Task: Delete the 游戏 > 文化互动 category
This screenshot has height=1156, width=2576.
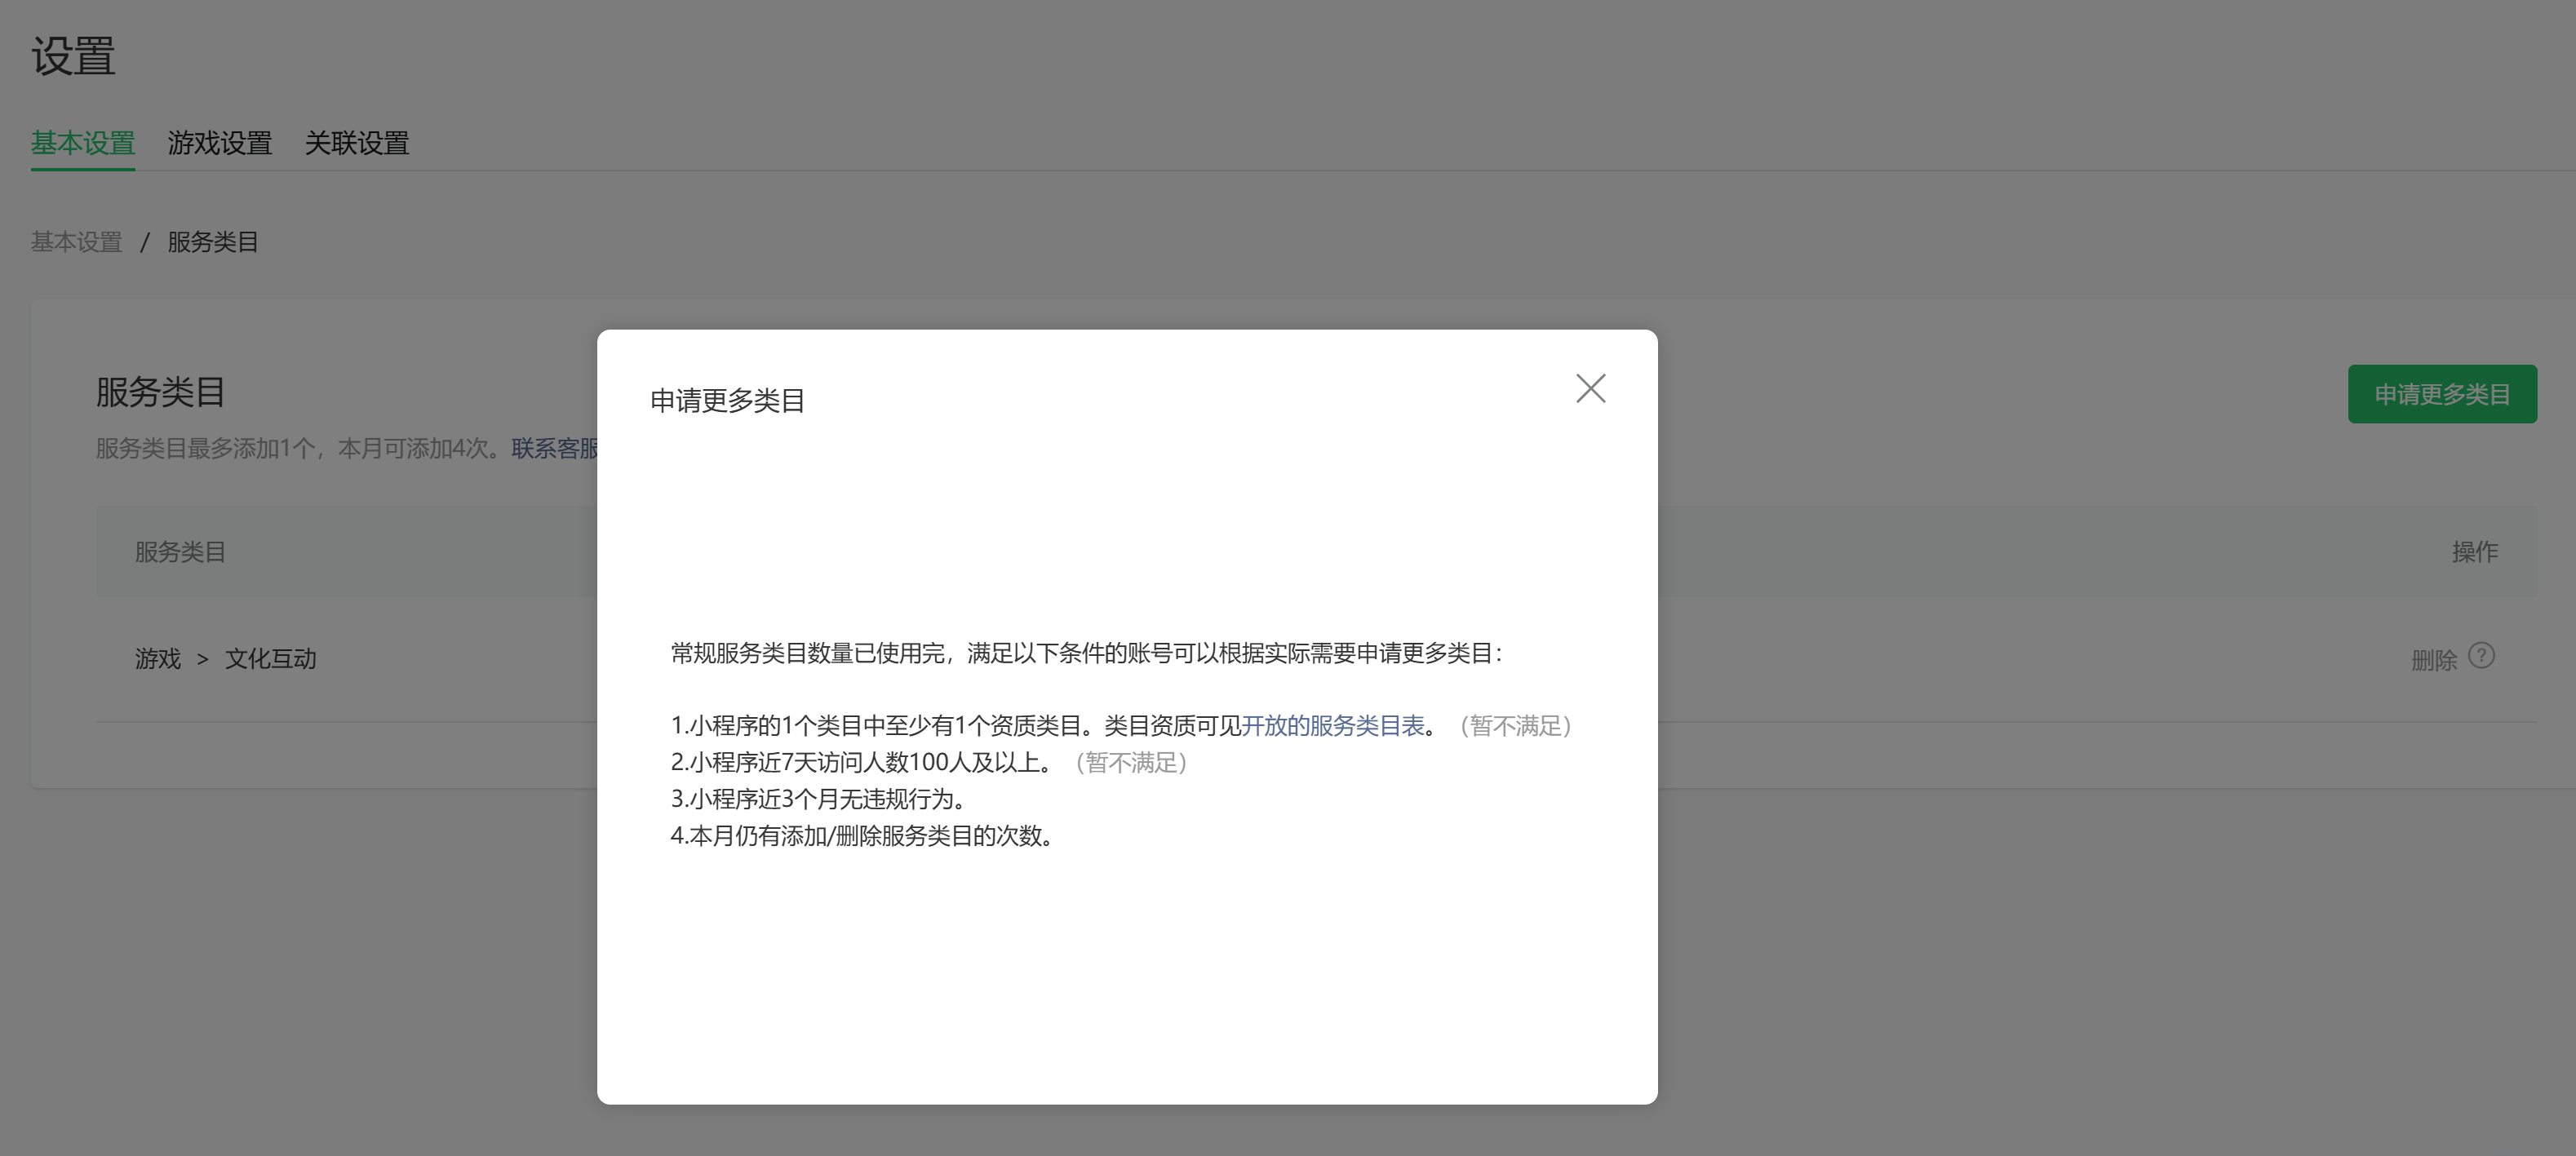Action: [x=2433, y=659]
